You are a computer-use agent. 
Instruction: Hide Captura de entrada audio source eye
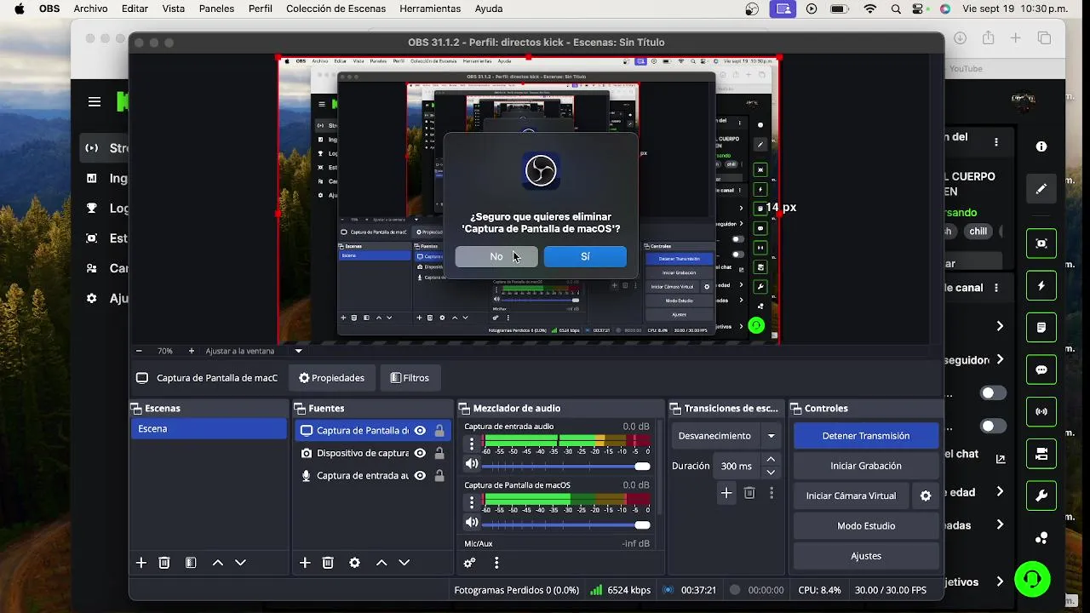click(420, 475)
